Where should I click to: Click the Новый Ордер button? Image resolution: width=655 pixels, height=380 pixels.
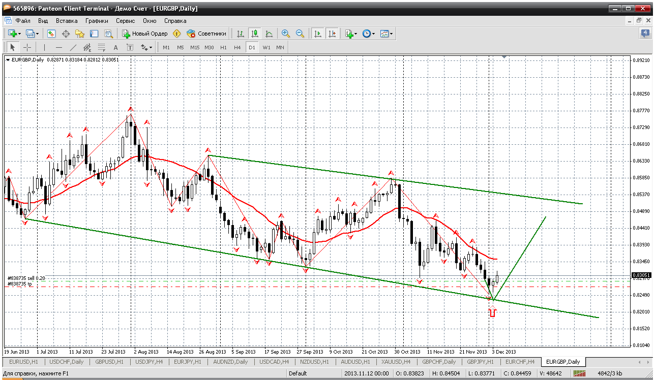click(145, 34)
